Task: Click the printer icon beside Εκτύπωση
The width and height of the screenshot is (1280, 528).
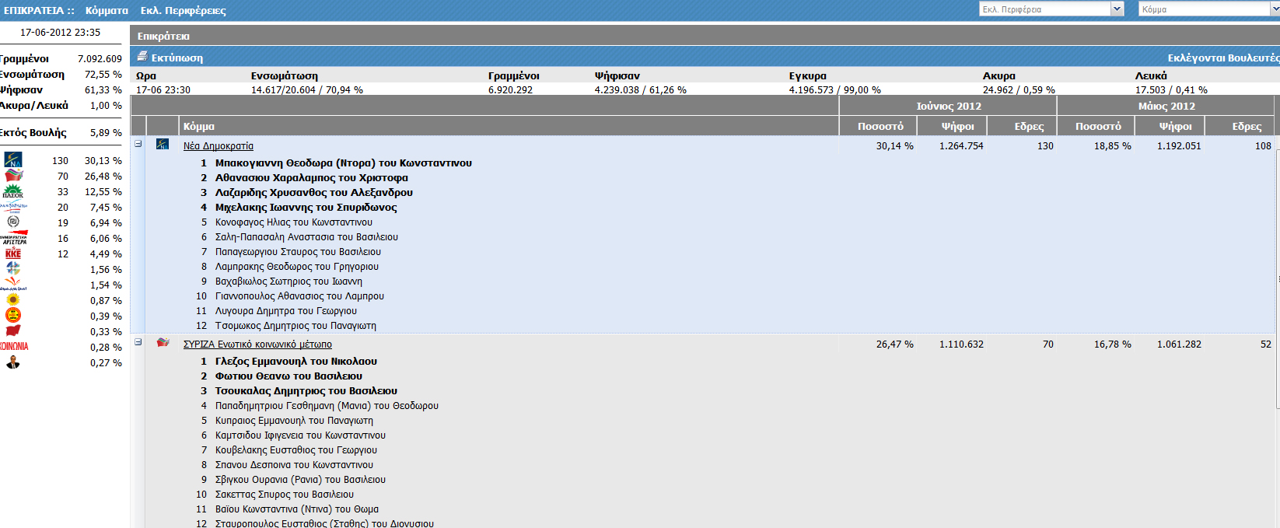Action: [142, 57]
